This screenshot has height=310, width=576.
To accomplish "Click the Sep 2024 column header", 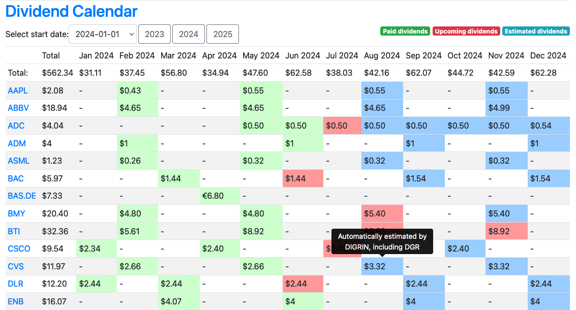I will pyautogui.click(x=423, y=55).
